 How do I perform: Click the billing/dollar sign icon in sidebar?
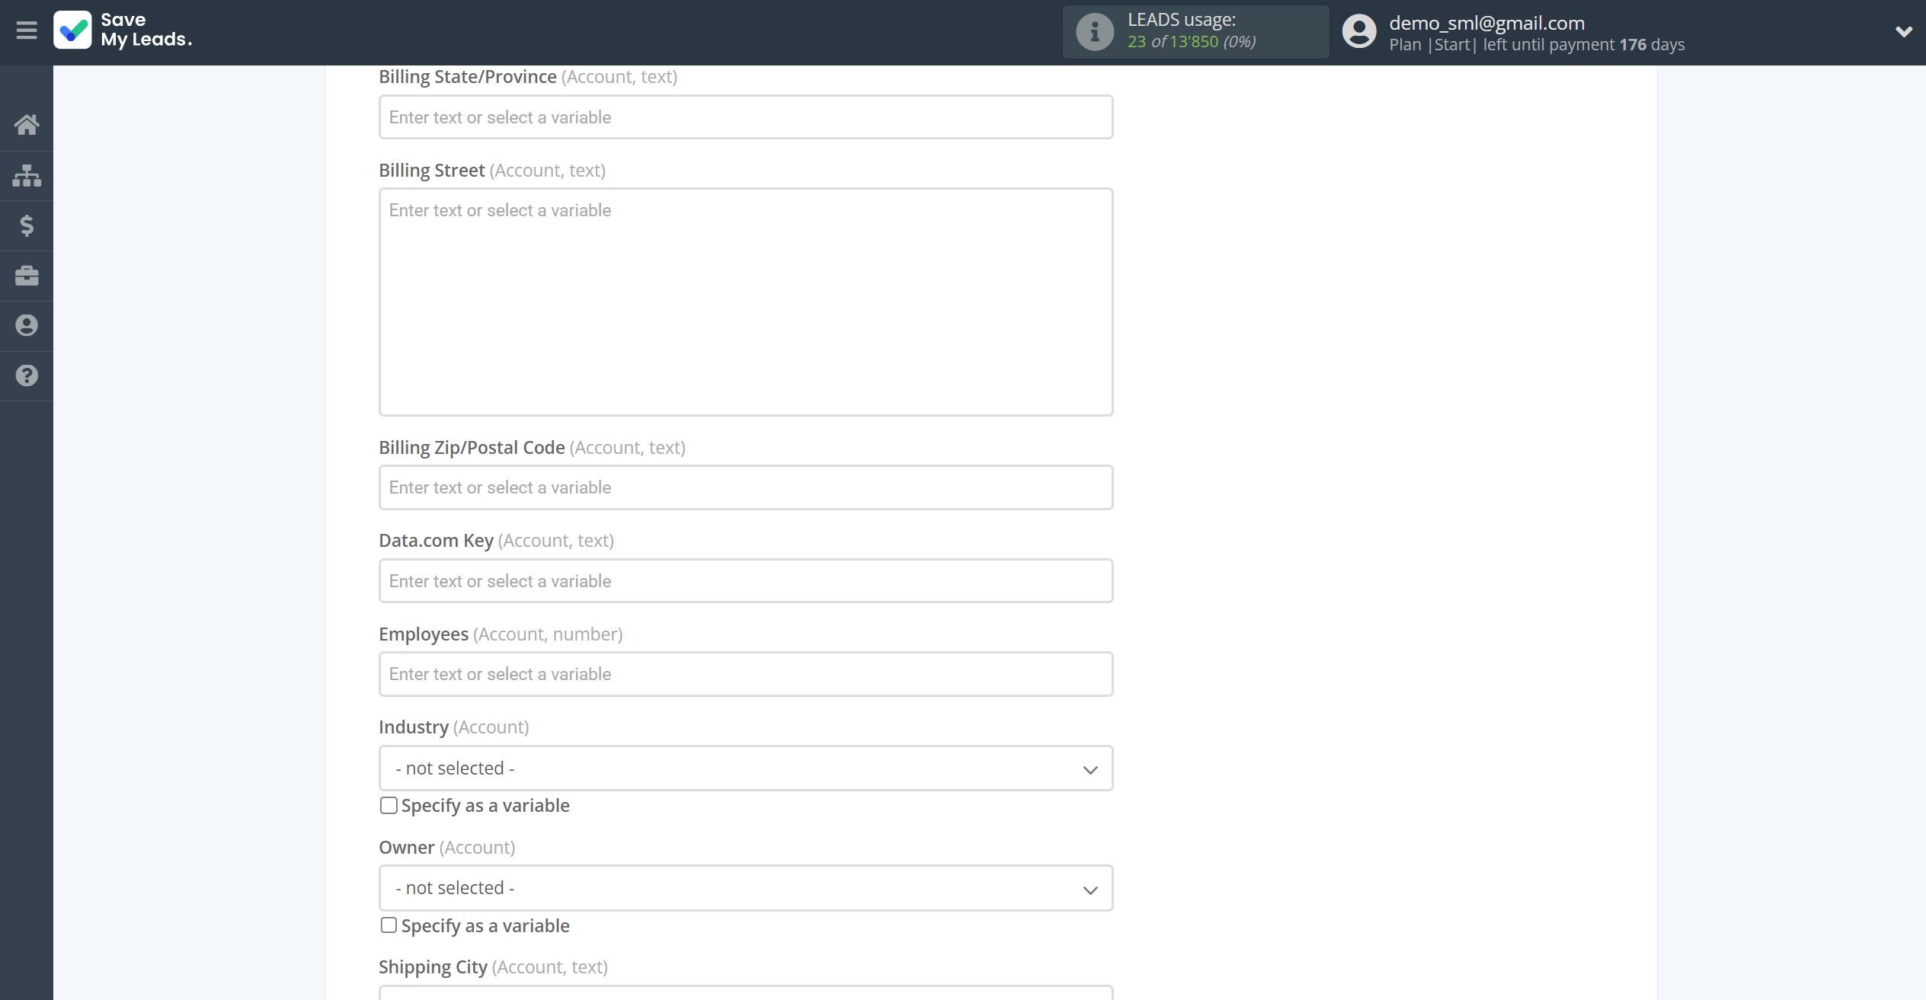[27, 225]
